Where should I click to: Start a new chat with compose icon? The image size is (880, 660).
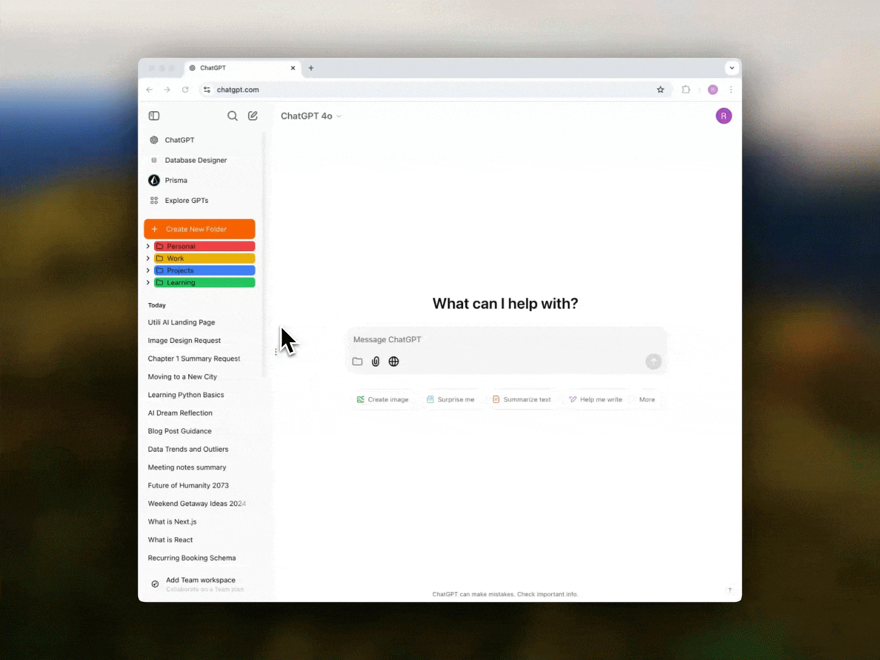point(252,116)
